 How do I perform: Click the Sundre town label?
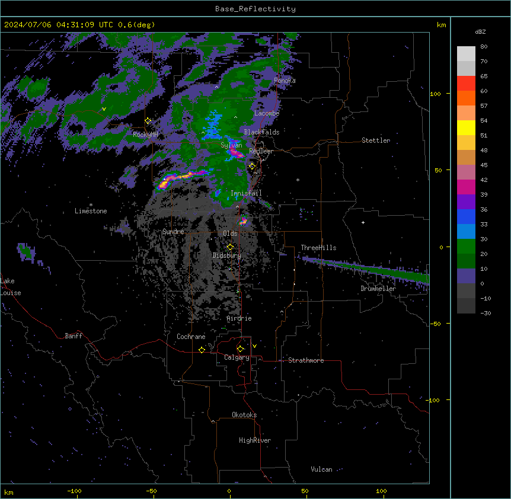point(173,232)
